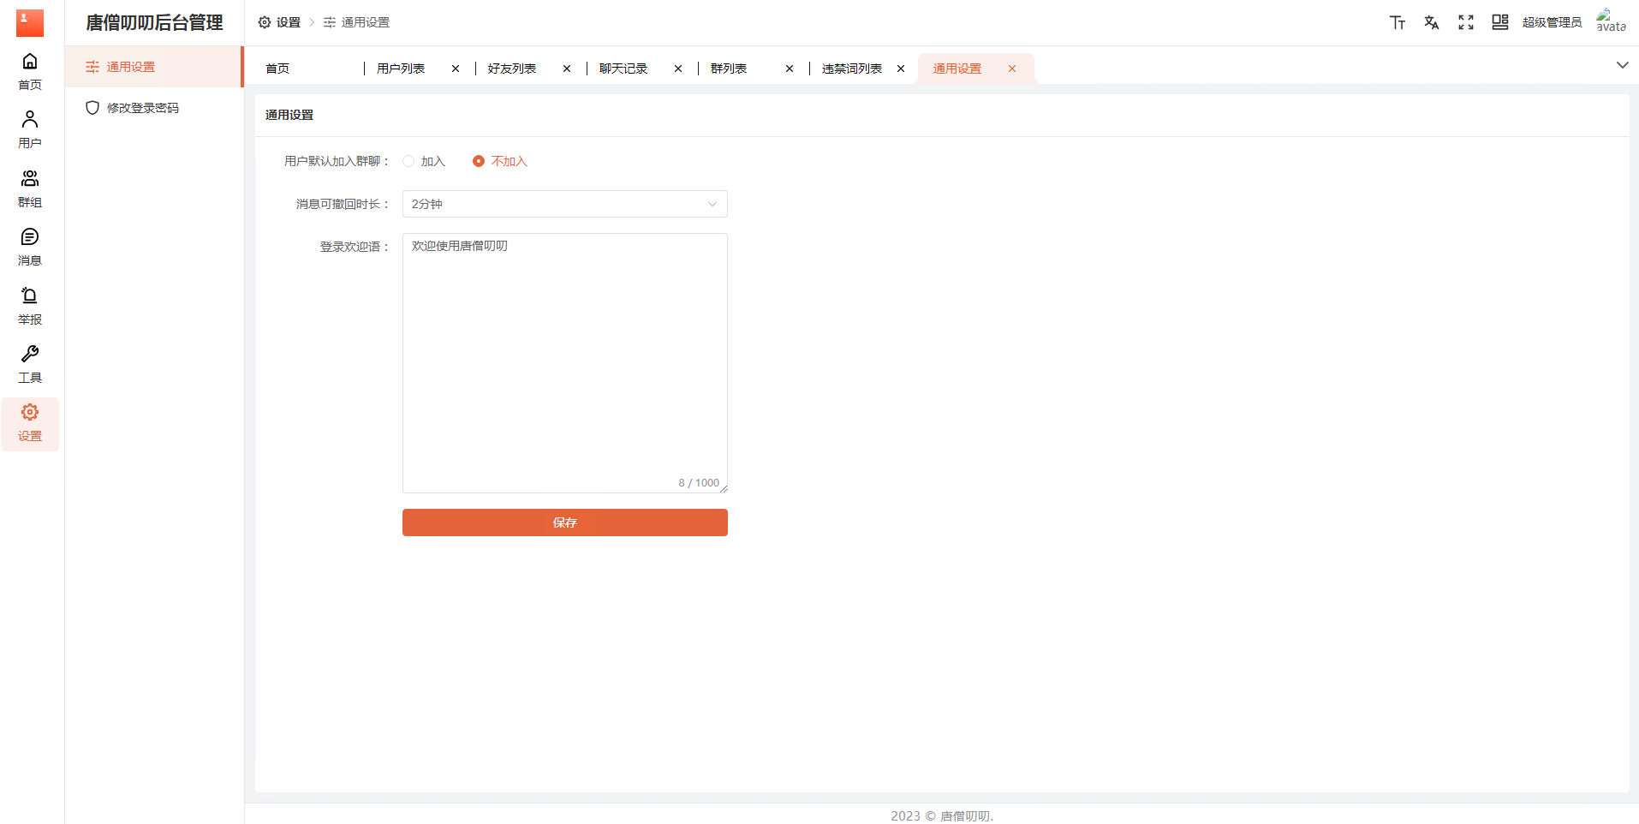Click the 保存 button
Image resolution: width=1639 pixels, height=824 pixels.
point(564,522)
